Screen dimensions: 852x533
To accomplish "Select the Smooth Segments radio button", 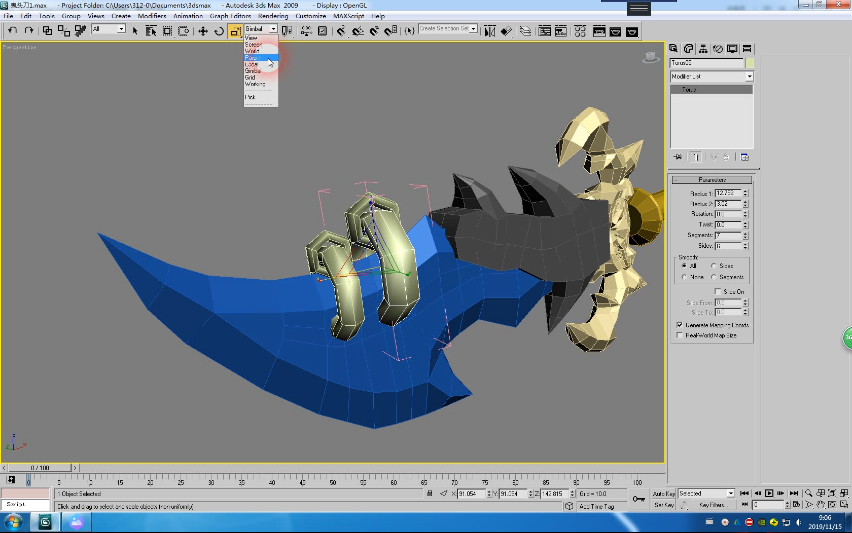I will [x=714, y=277].
